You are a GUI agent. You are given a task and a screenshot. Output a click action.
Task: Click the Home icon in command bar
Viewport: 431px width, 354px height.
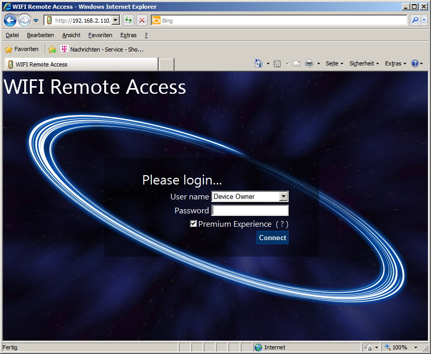tap(259, 63)
